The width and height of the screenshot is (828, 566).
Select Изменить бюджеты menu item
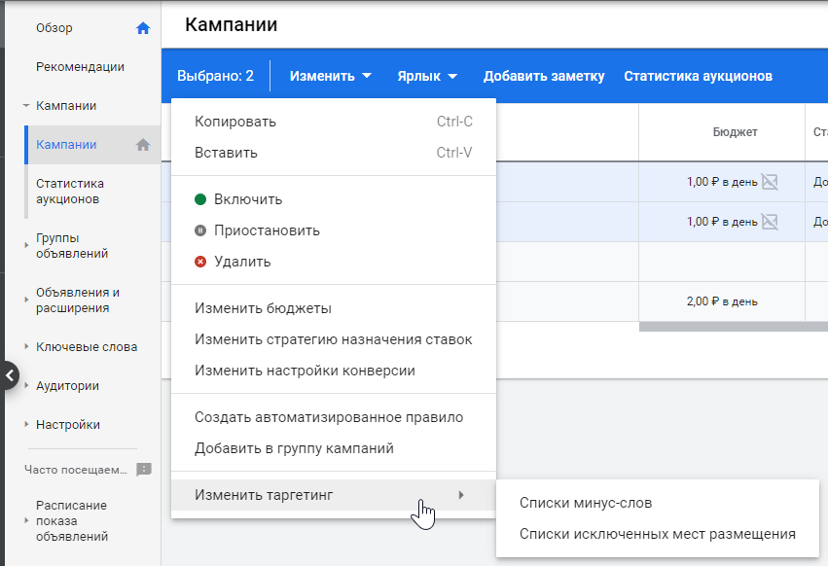tap(263, 308)
